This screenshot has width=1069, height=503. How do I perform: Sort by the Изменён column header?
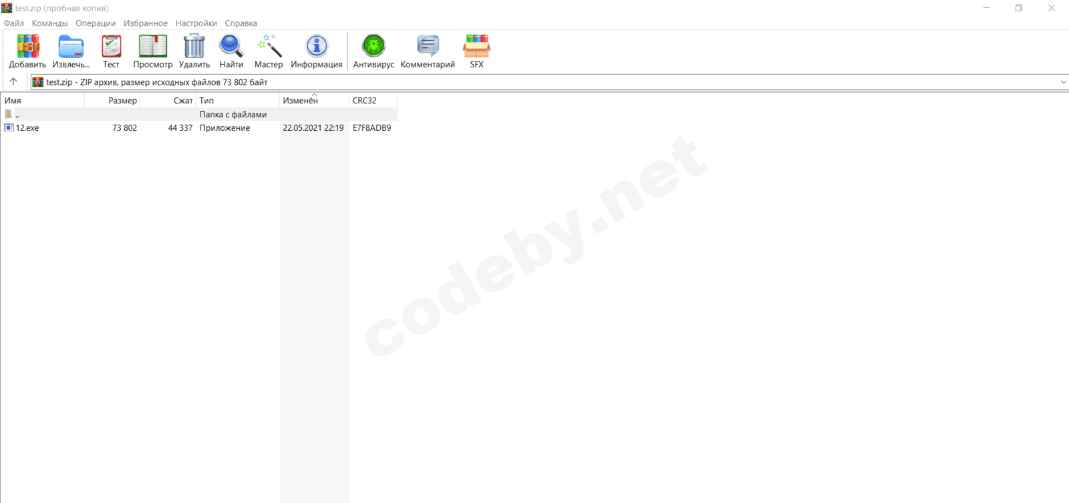(314, 101)
